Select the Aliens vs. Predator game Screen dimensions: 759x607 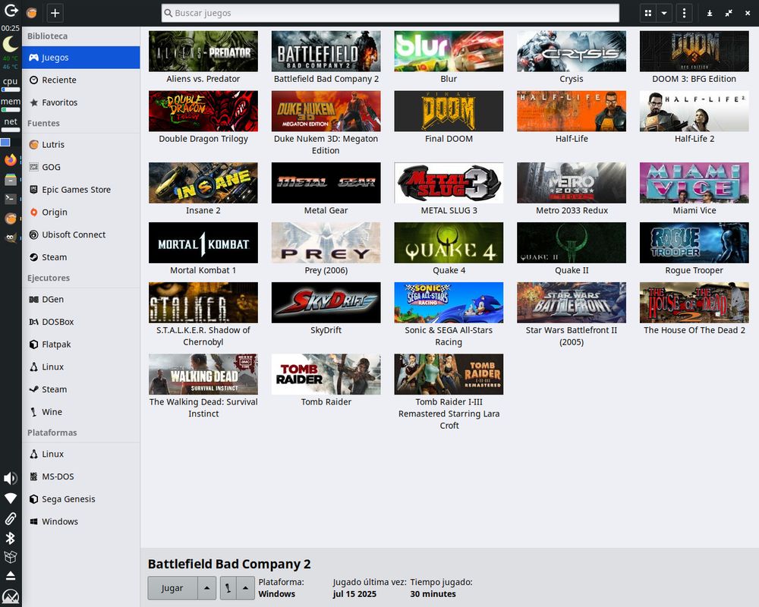pyautogui.click(x=203, y=57)
